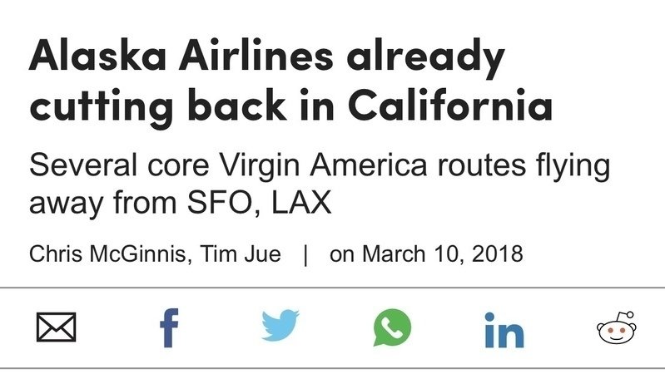Image resolution: width=665 pixels, height=374 pixels.
Task: Post the article to LinkedIn
Action: coord(504,330)
